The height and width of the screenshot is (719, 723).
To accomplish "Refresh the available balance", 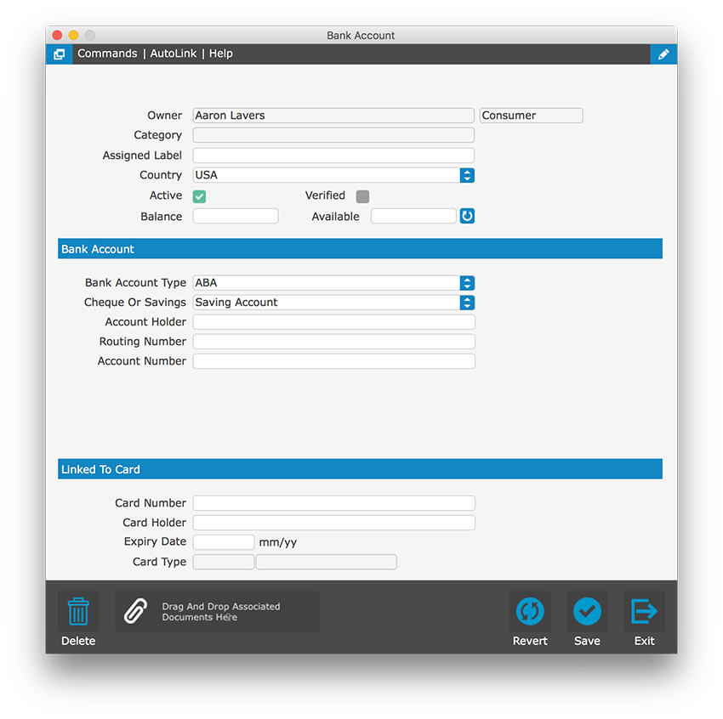I will coord(467,216).
